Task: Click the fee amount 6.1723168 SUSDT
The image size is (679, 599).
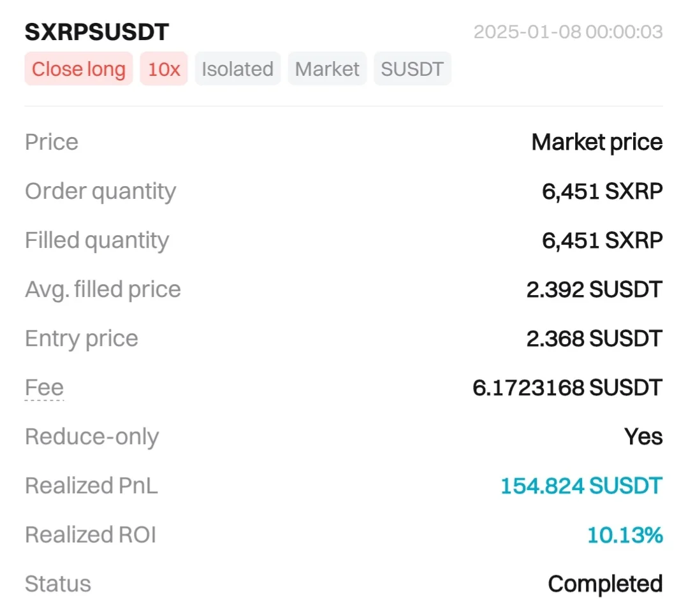Action: click(x=567, y=387)
